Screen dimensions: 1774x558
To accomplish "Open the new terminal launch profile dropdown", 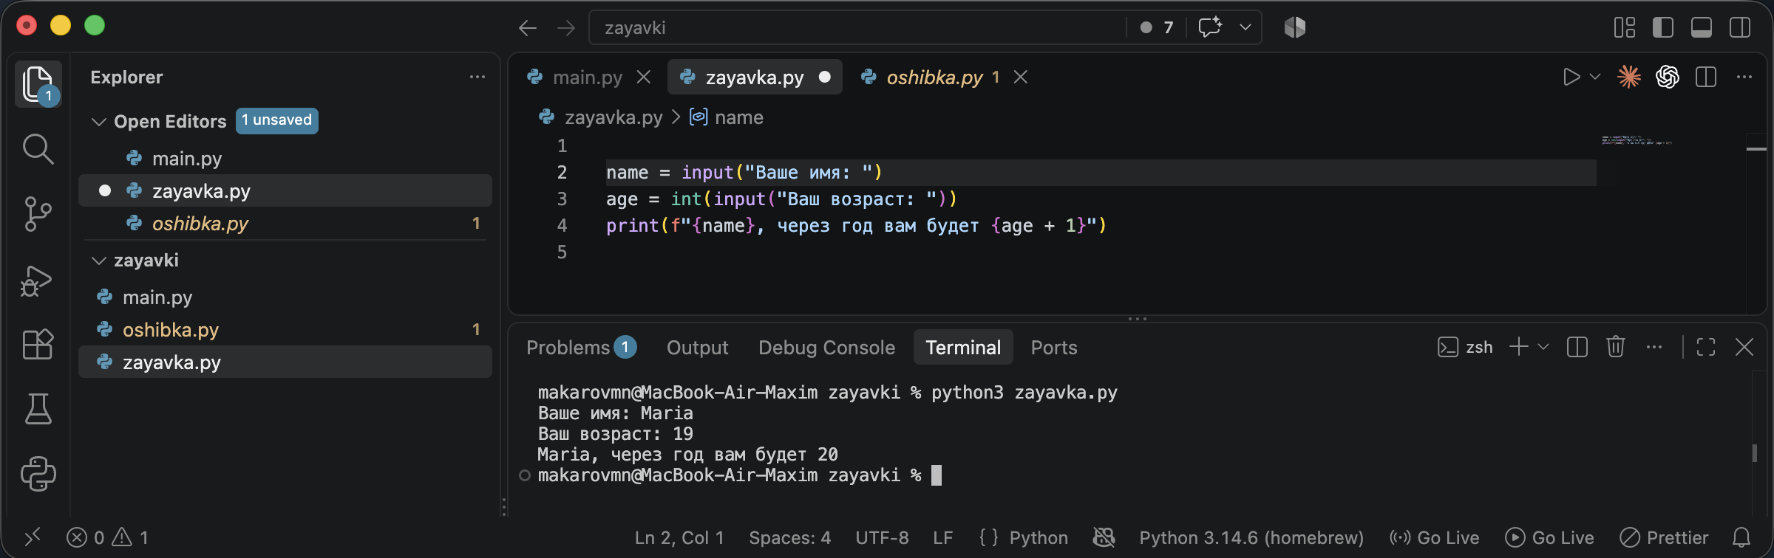I will (x=1543, y=347).
